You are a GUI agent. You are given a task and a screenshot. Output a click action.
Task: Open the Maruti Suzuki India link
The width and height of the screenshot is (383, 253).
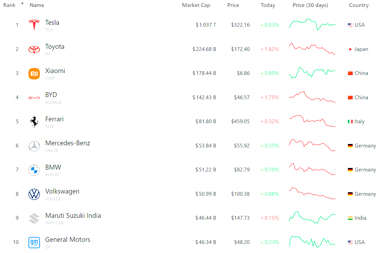pos(73,216)
